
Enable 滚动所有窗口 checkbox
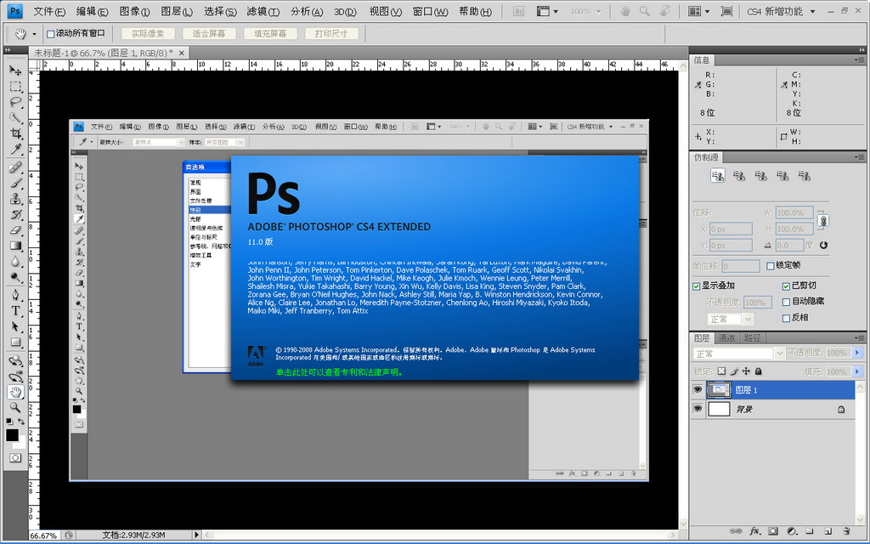50,34
